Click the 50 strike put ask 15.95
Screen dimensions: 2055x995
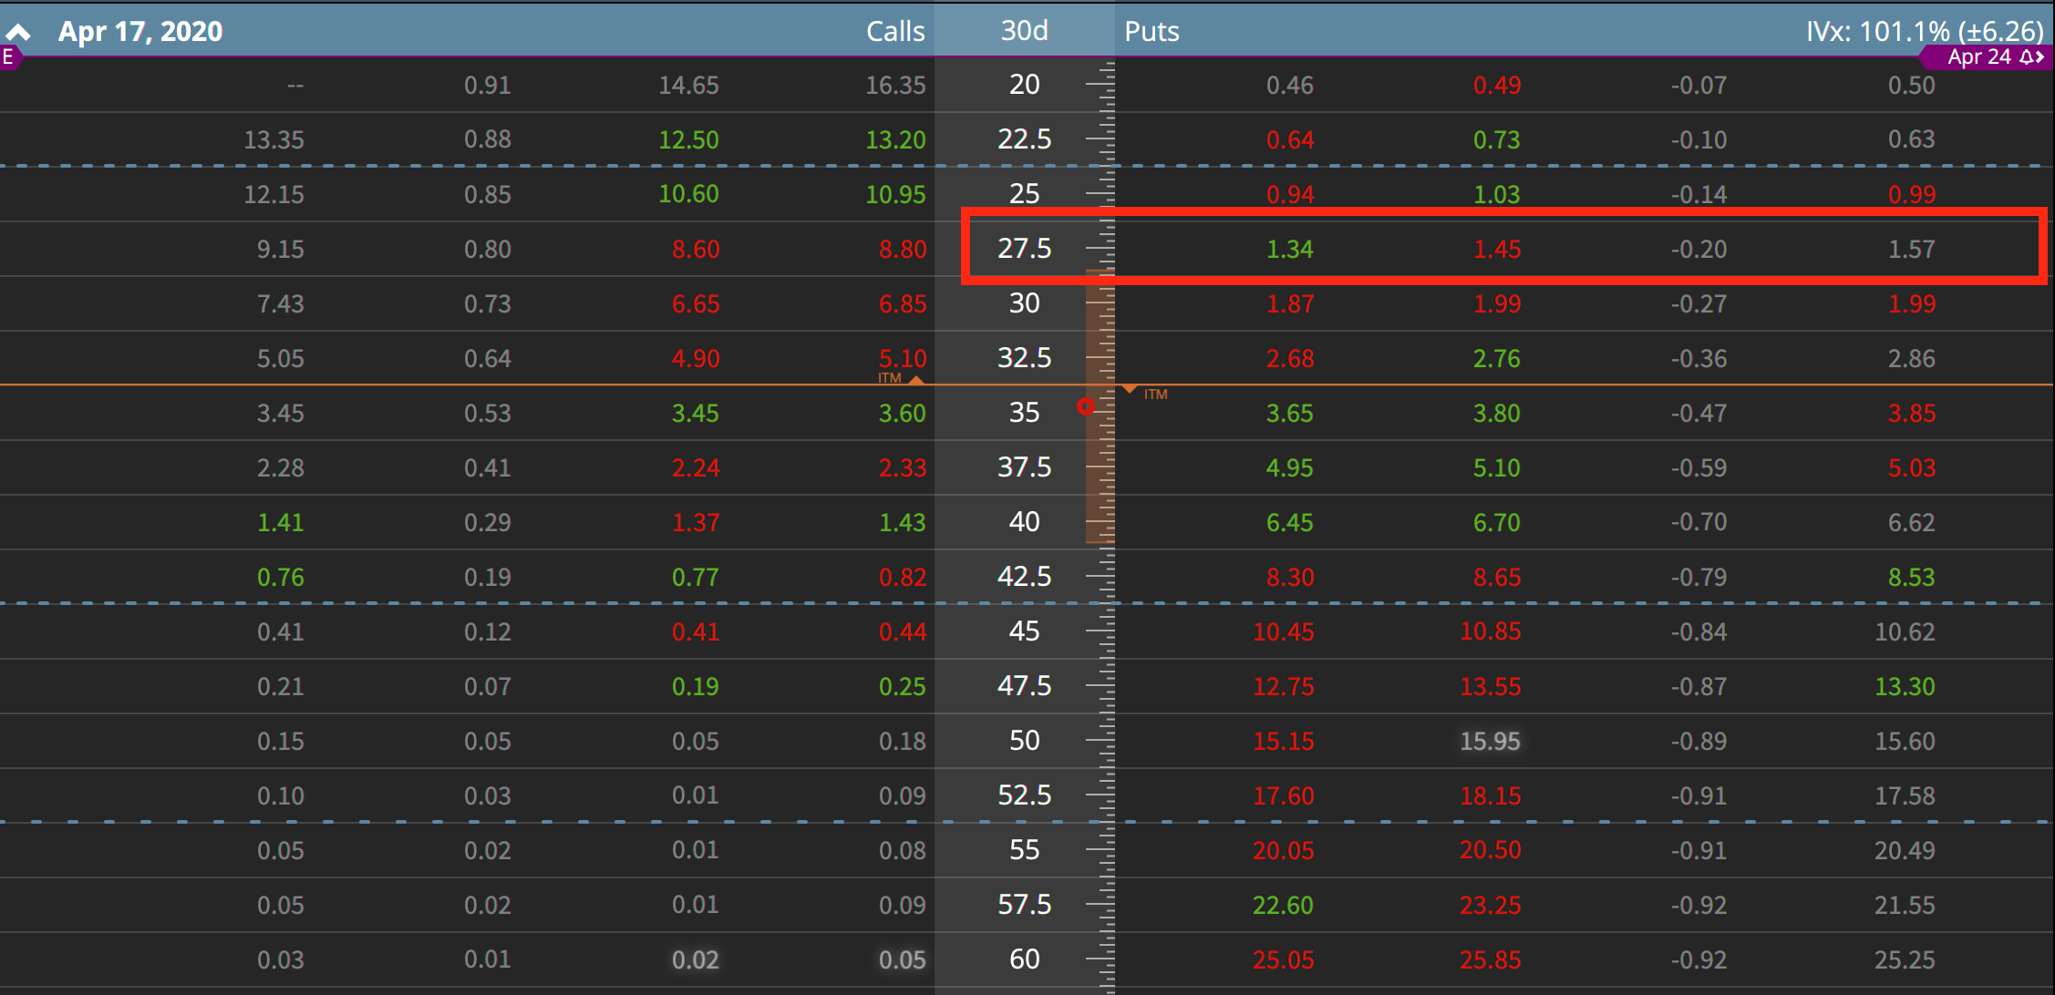(1490, 741)
